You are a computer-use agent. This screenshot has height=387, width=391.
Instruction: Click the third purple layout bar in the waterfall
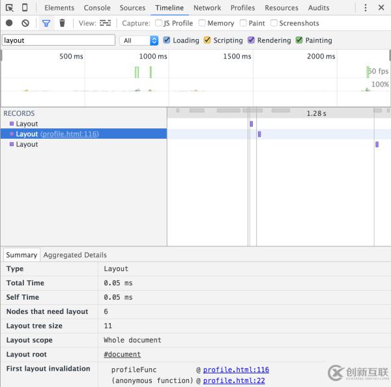[377, 145]
